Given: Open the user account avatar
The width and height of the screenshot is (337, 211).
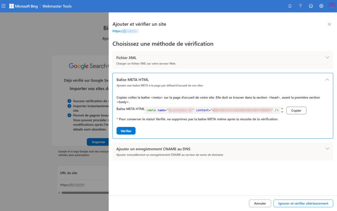Looking at the screenshot, I should 332,6.
